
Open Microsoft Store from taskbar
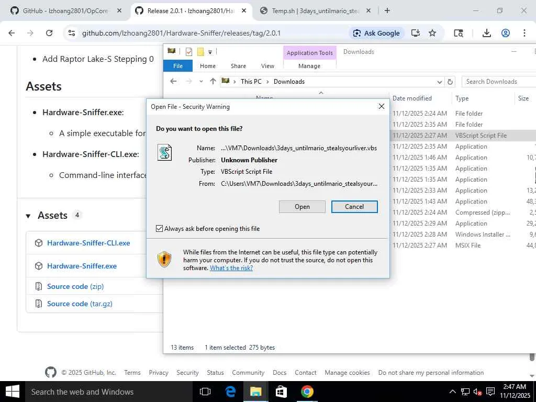coord(281,392)
